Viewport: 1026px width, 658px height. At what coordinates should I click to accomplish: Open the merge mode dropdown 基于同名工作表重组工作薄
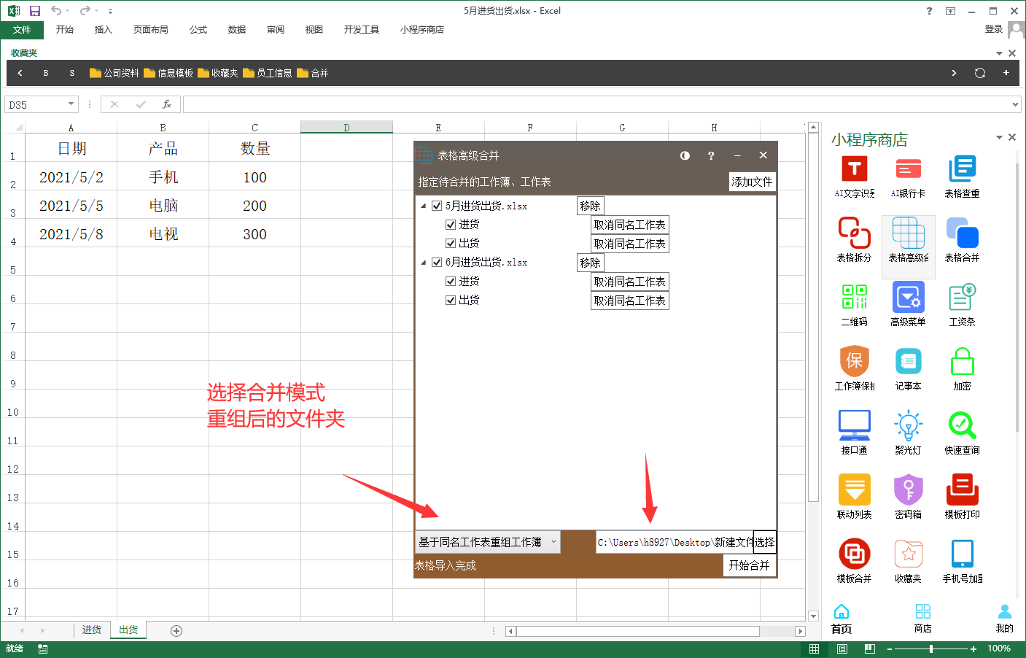pos(487,542)
